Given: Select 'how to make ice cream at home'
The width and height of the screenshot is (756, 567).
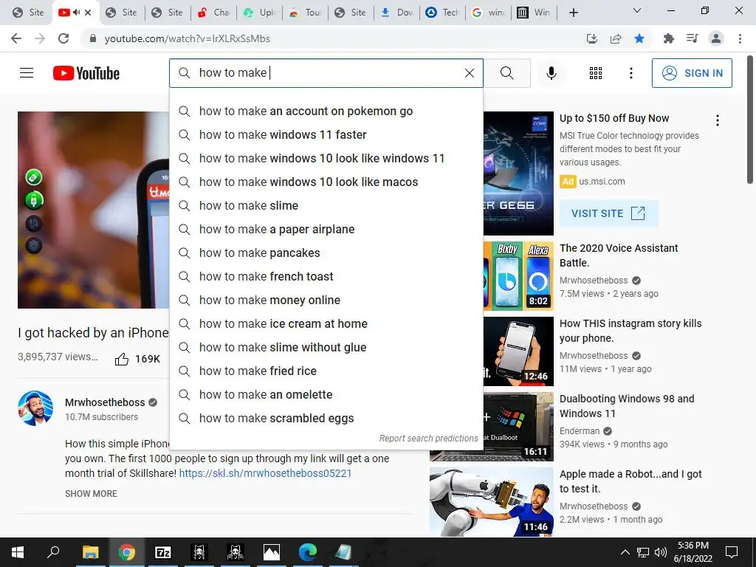Looking at the screenshot, I should (326, 323).
